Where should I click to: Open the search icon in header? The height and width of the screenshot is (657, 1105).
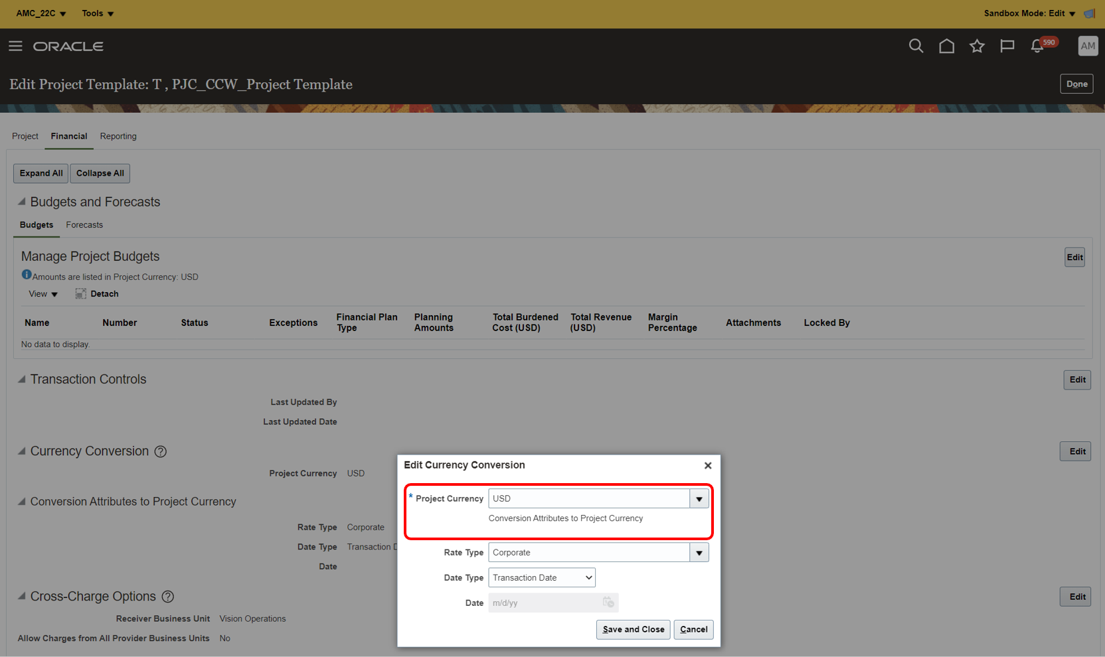pyautogui.click(x=916, y=46)
